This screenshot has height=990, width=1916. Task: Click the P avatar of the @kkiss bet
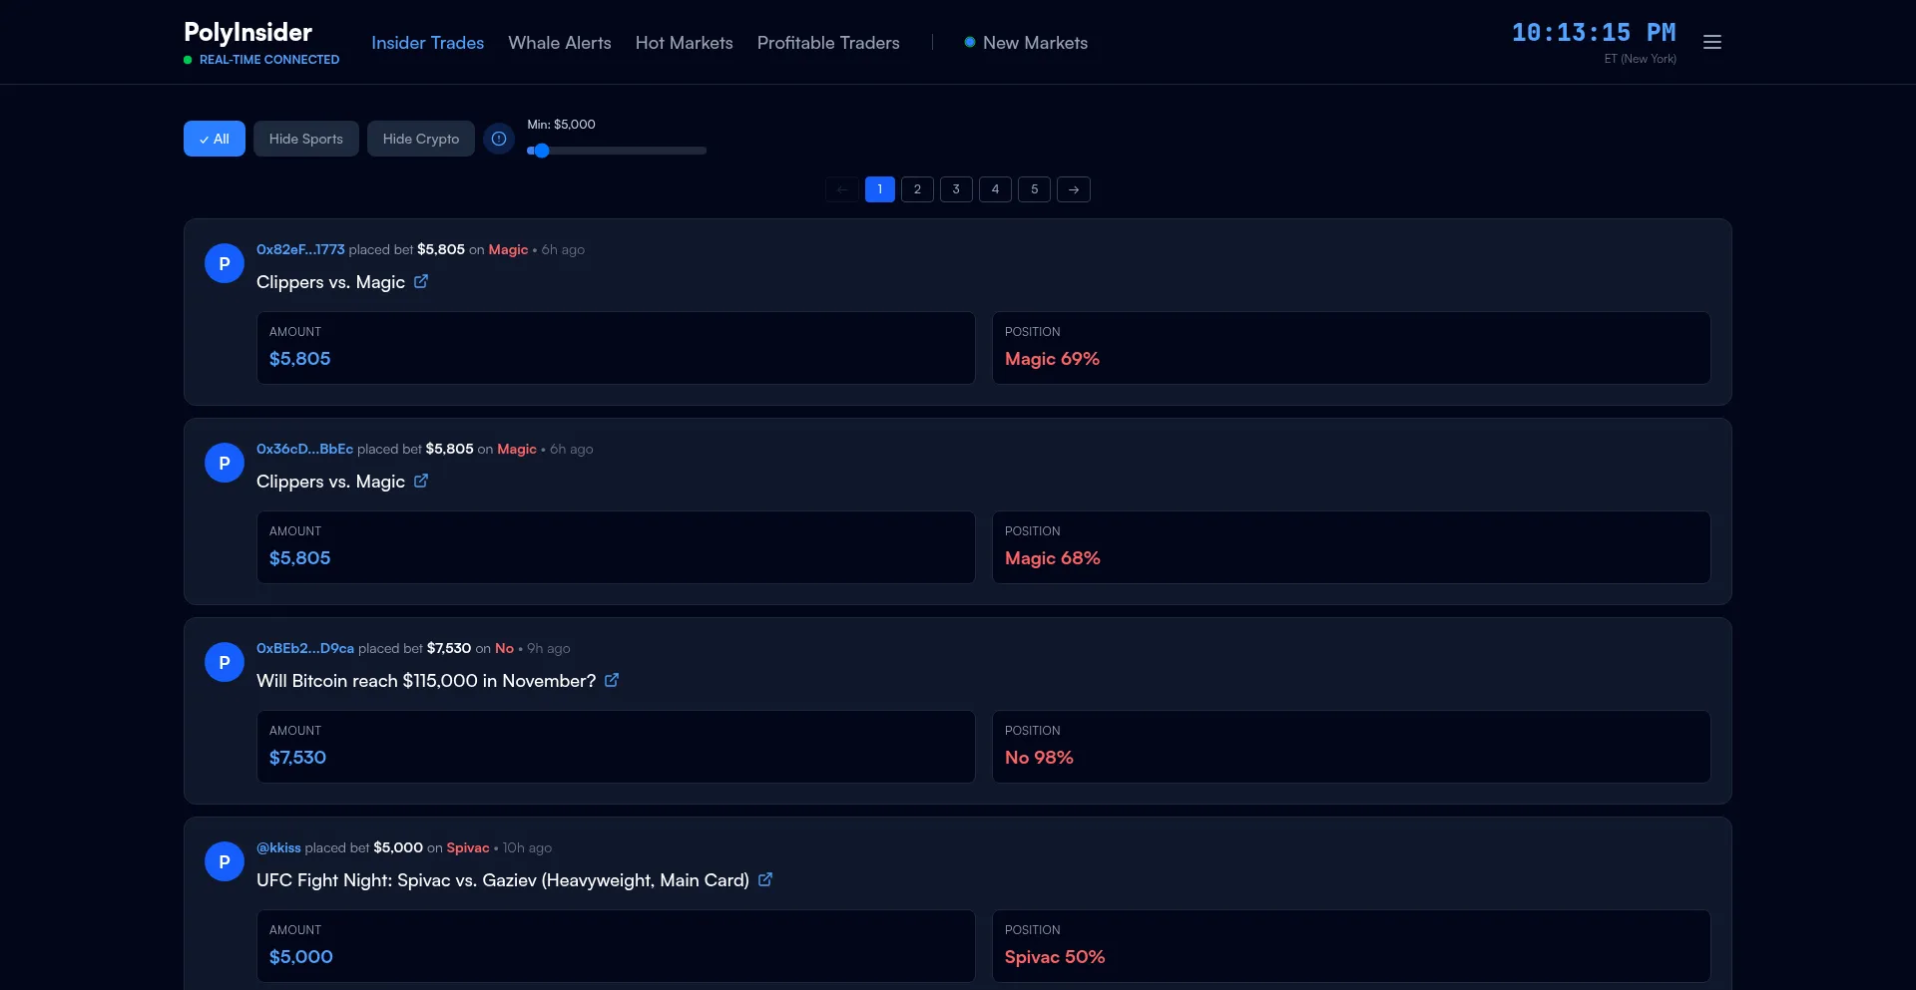coord(225,861)
